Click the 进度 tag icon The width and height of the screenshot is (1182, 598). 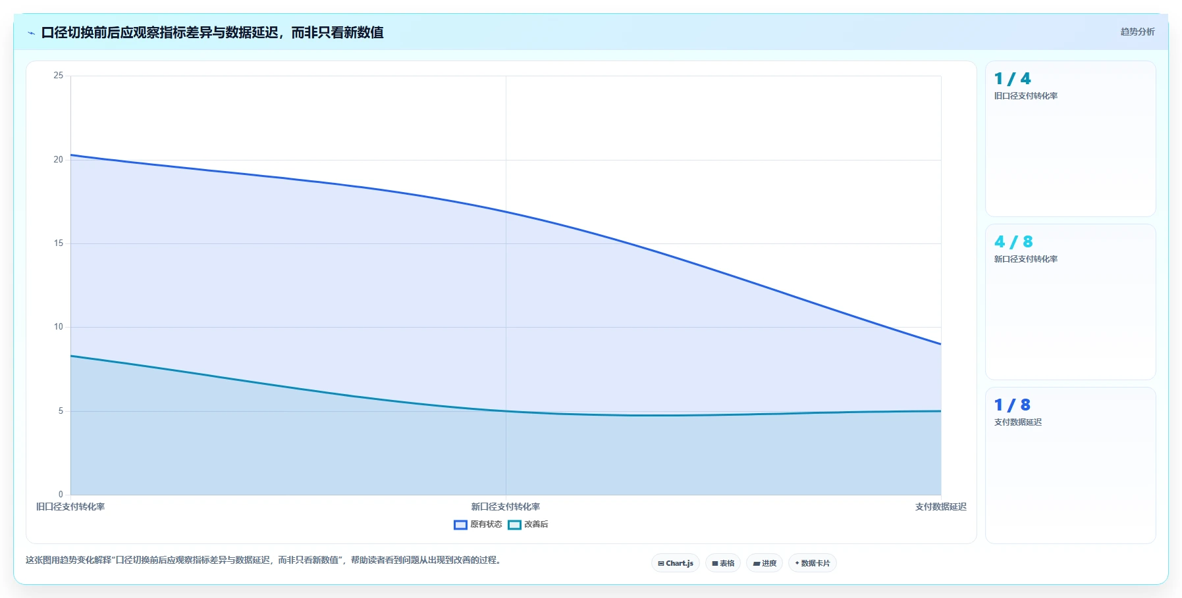coord(757,563)
